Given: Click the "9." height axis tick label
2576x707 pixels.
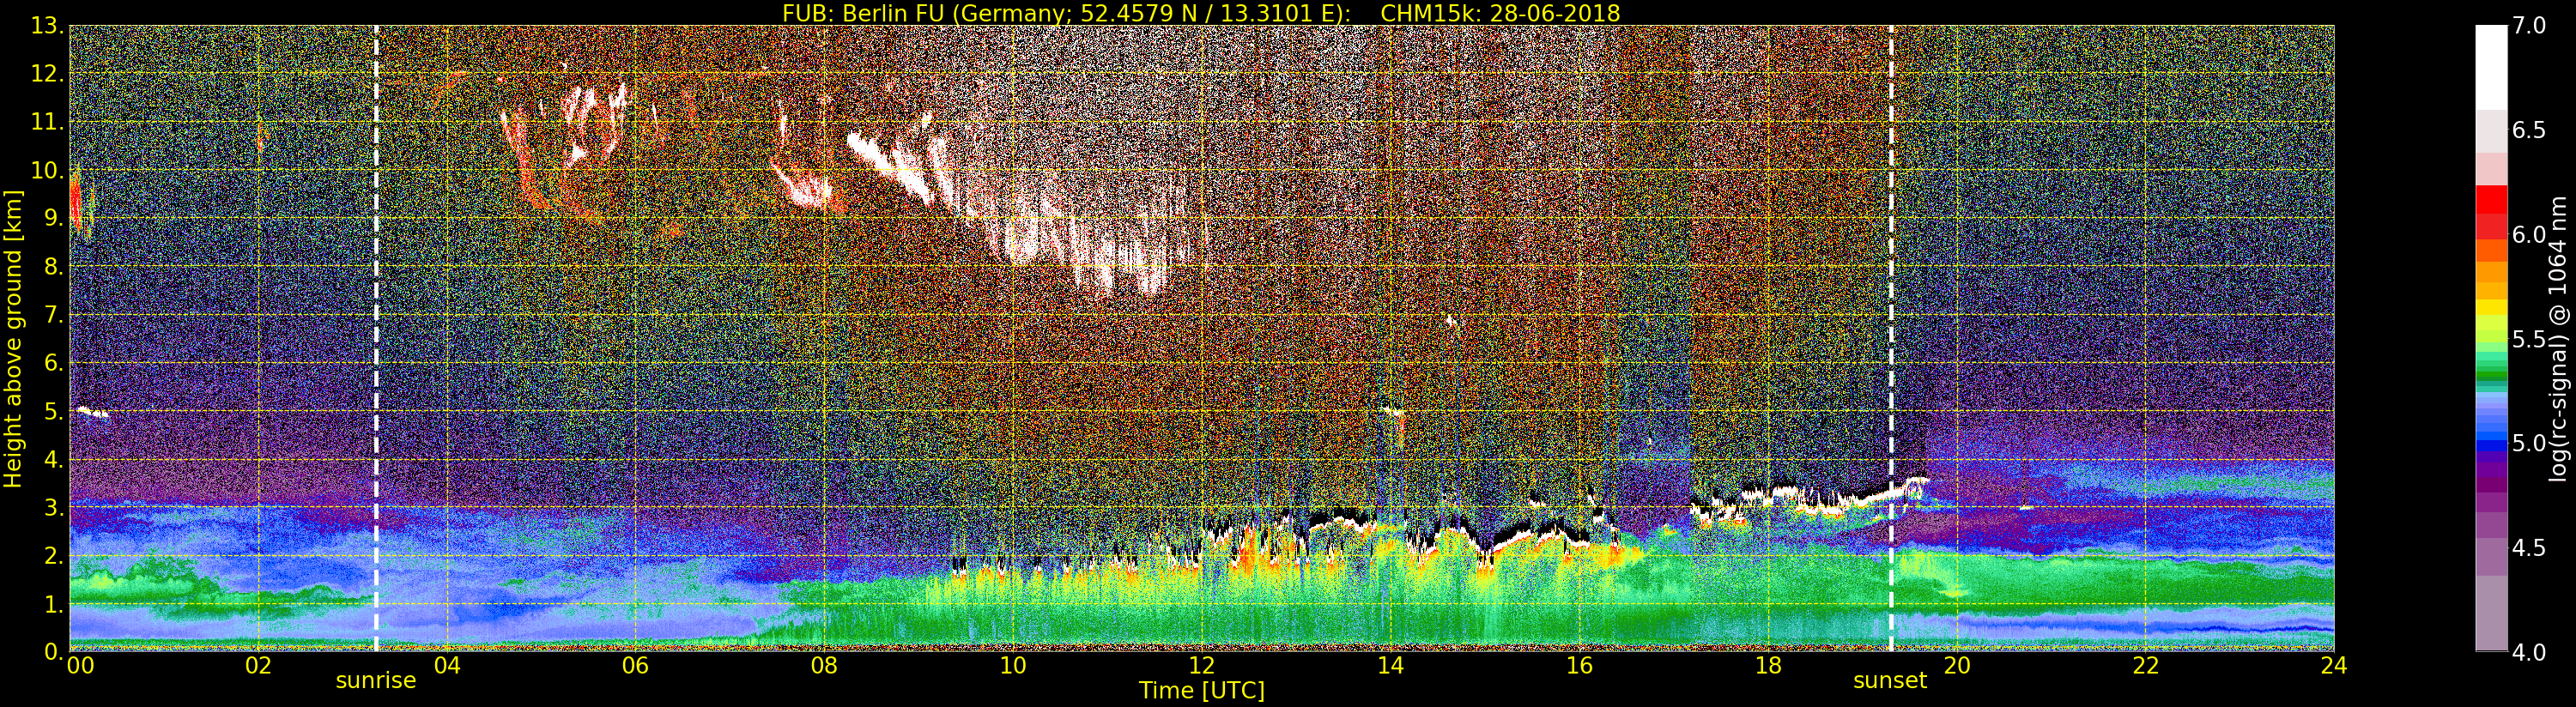Looking at the screenshot, I should coord(54,218).
